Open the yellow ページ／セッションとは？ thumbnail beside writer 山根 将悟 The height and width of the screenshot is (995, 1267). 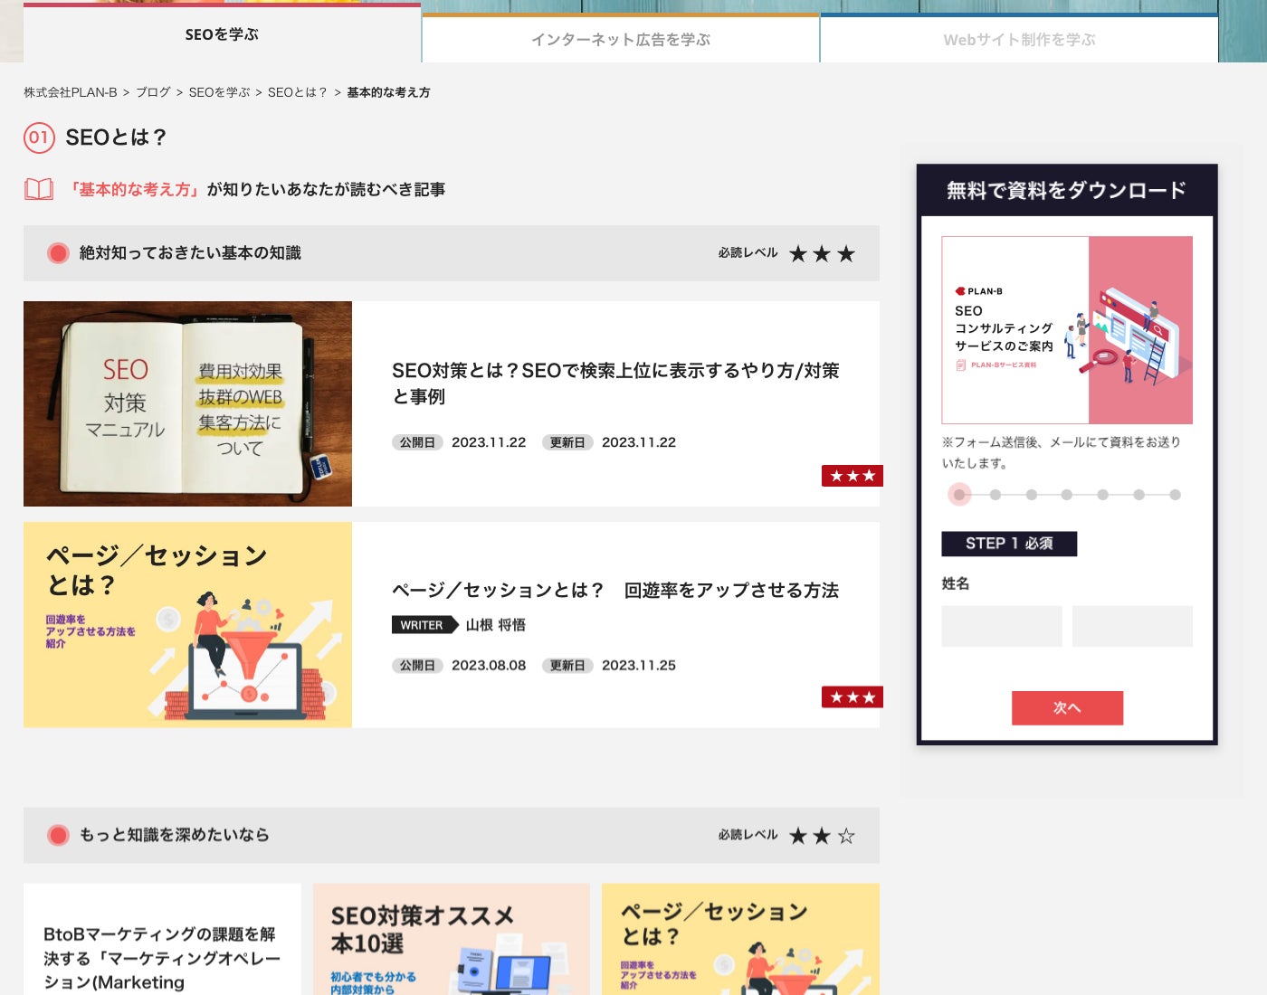click(187, 625)
